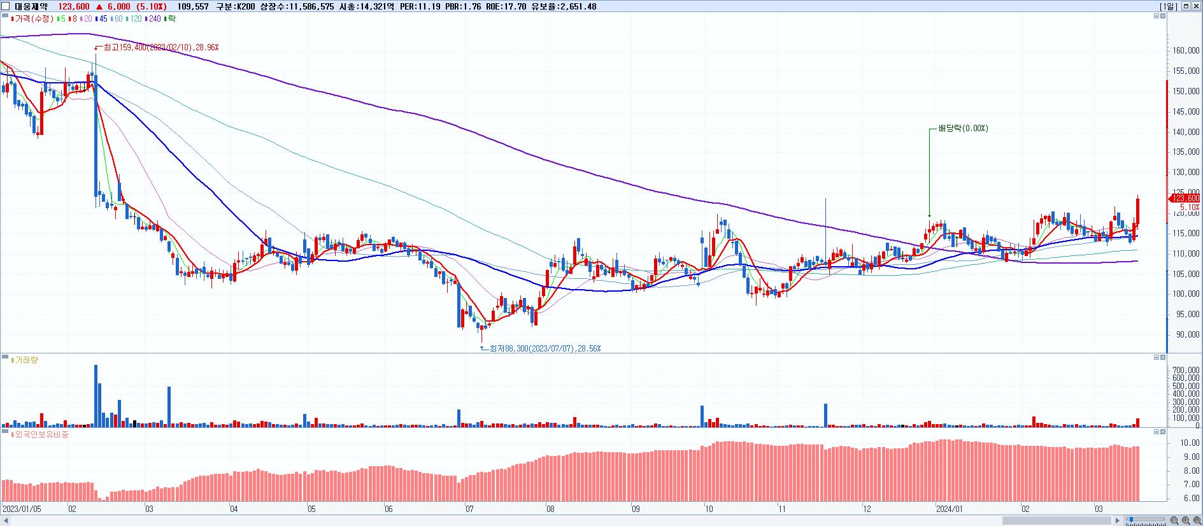Screen dimensions: 1203x526
Task: Click the 시총:14,321억 header value
Action: pyautogui.click(x=366, y=6)
